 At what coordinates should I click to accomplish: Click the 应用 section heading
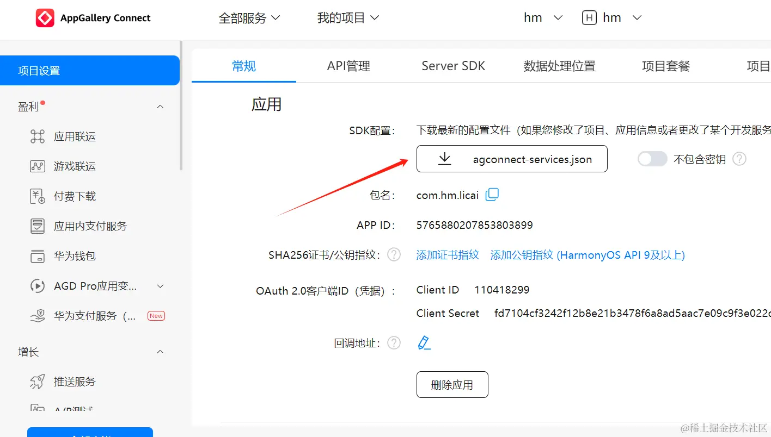tap(266, 104)
